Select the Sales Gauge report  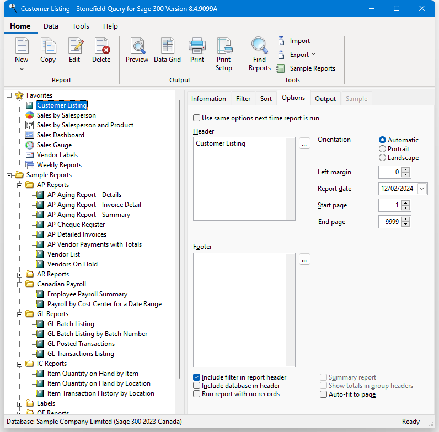coord(54,145)
